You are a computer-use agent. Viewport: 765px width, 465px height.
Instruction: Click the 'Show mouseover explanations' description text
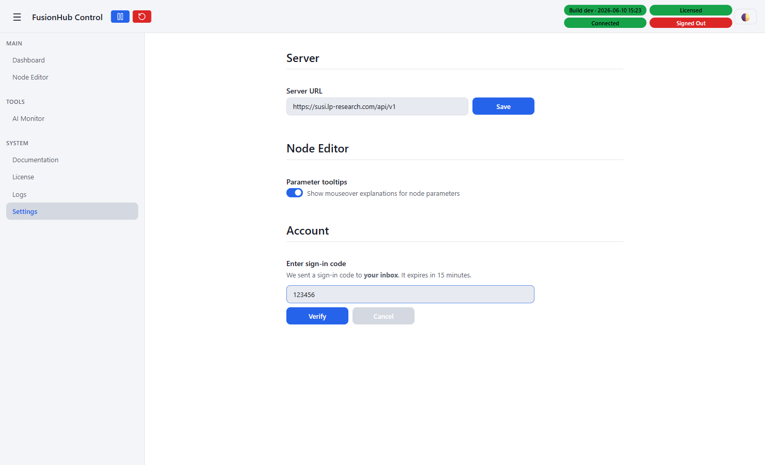(x=383, y=194)
